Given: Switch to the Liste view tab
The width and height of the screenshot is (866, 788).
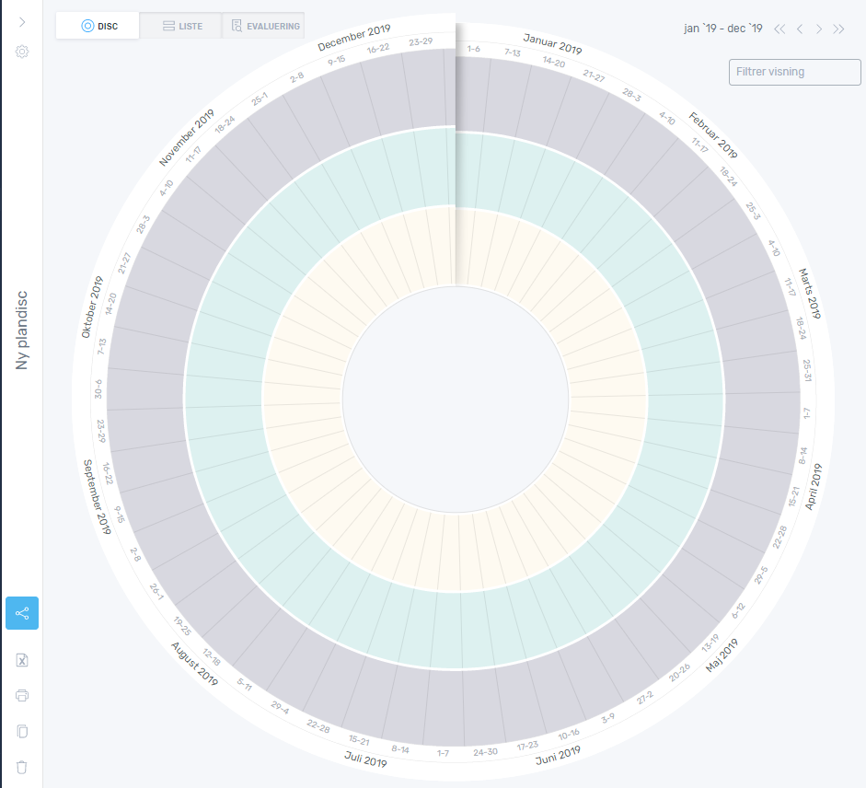Looking at the screenshot, I should click(x=181, y=26).
